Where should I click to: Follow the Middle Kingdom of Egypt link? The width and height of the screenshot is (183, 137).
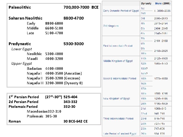click(118, 61)
